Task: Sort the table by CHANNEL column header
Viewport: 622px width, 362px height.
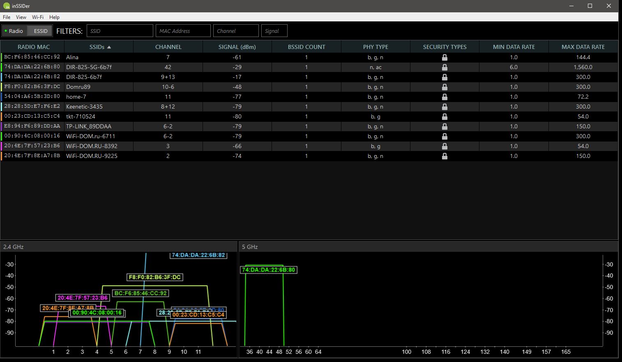Action: click(x=168, y=47)
